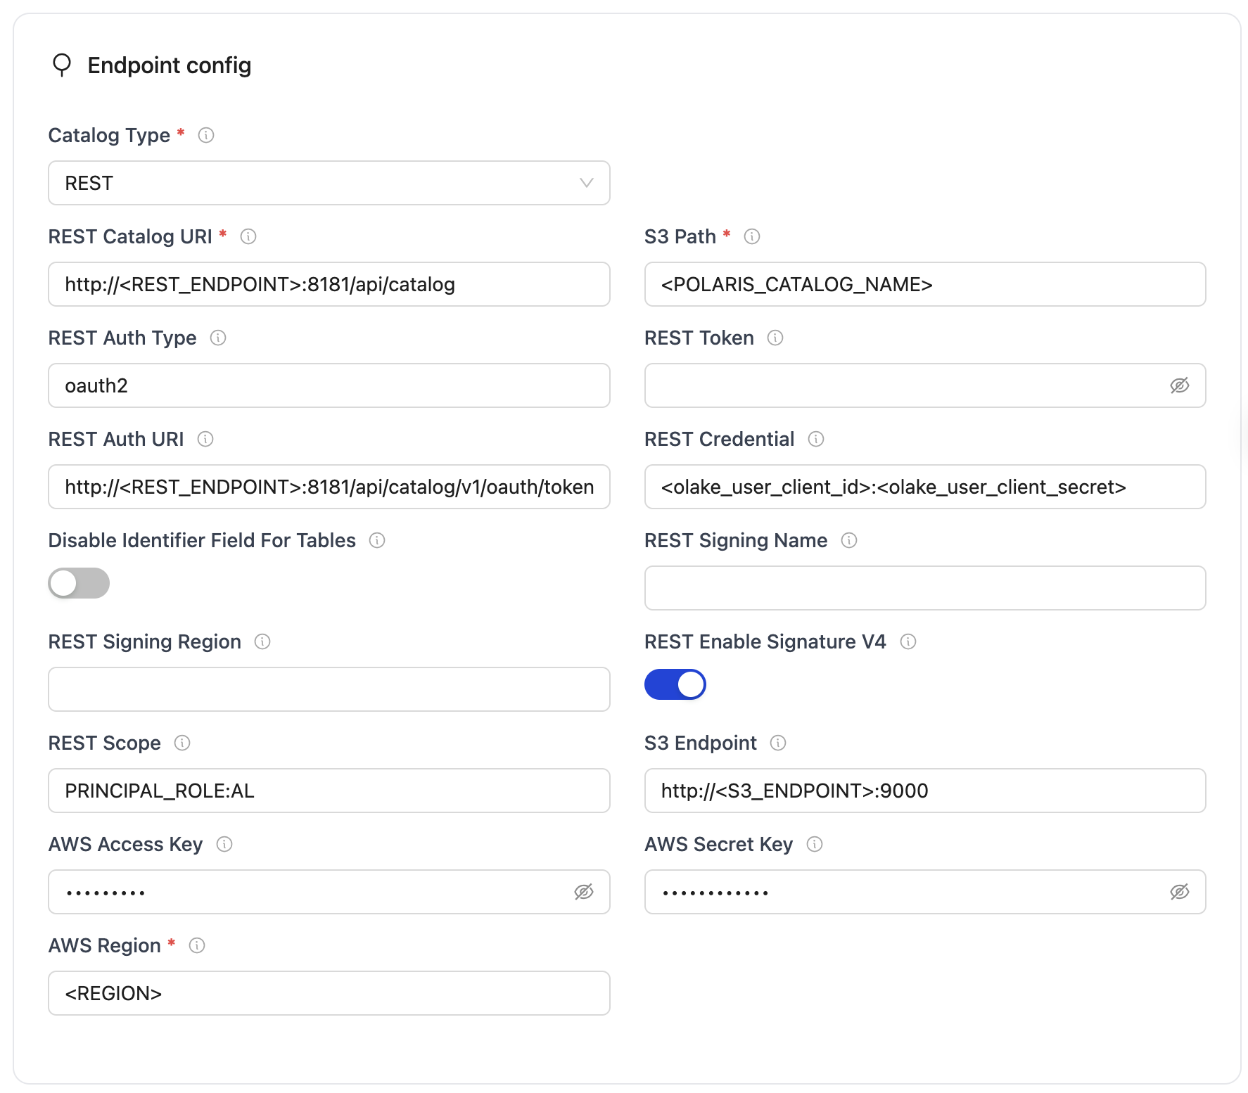Click info icon beside REST Auth Type

[218, 338]
